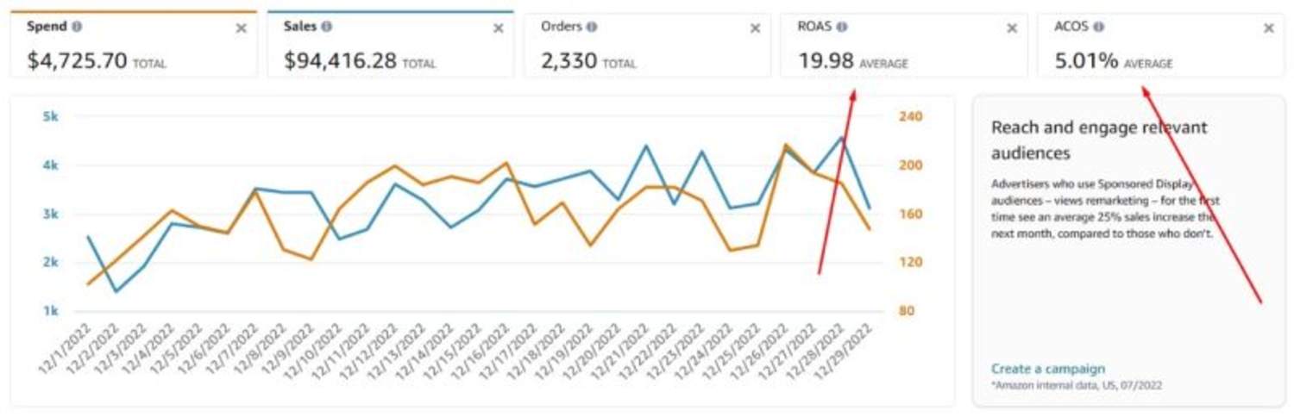This screenshot has width=1294, height=417.
Task: Dismiss the ROAS metric card
Action: 1012,28
